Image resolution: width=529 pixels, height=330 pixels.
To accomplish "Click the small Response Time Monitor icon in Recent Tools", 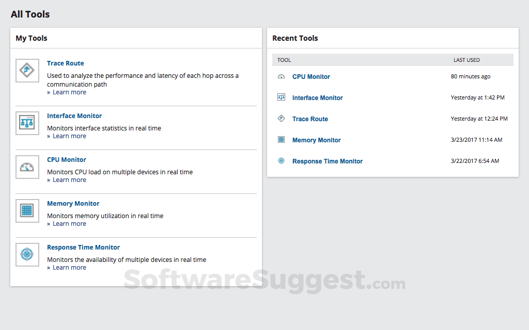I will click(x=281, y=161).
